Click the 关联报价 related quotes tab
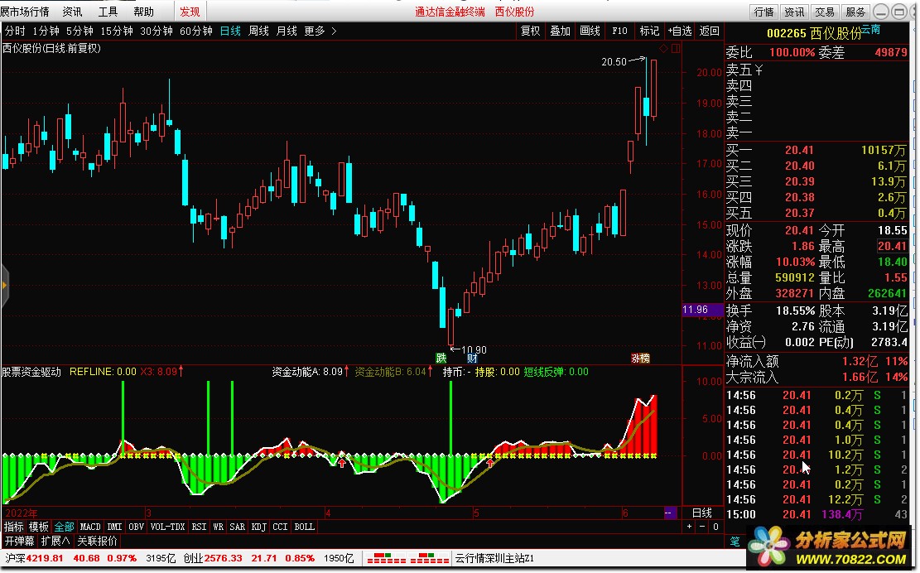Screen dimensions: 920x573 [x=98, y=541]
